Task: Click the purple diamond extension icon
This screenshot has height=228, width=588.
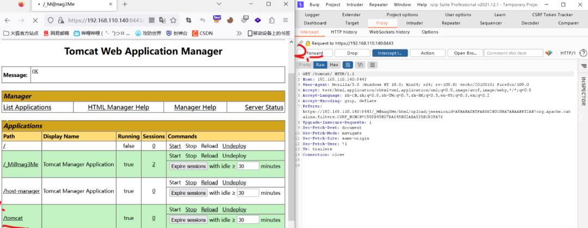Action: (x=258, y=20)
